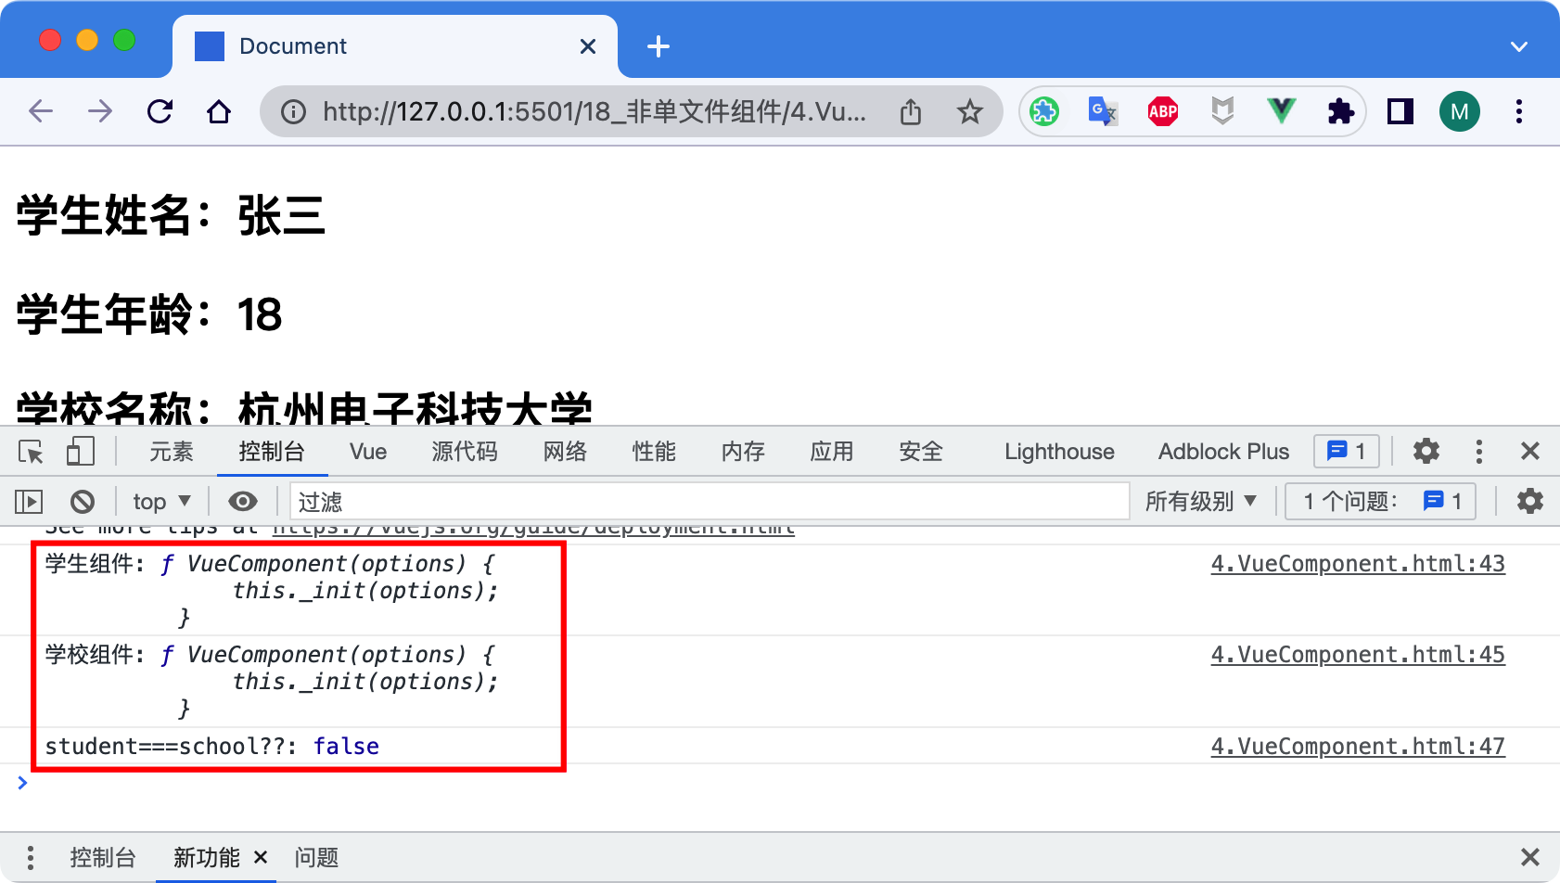Share this page from address bar

point(911,112)
